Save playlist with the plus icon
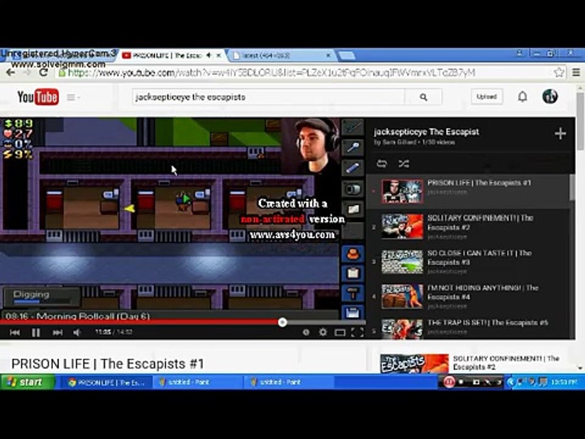Viewport: 585px width, 439px height. (560, 134)
